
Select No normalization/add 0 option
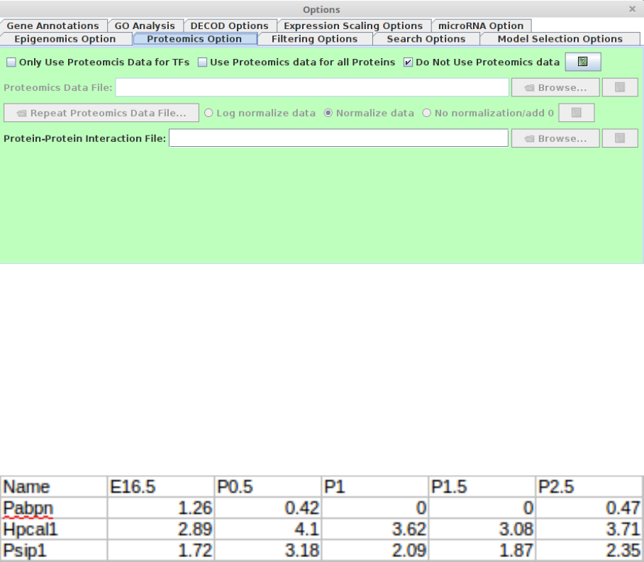coord(427,114)
